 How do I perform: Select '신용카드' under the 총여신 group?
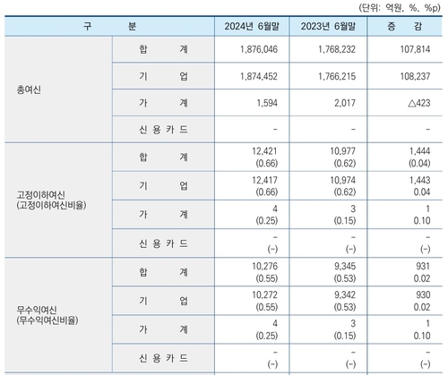coord(163,130)
